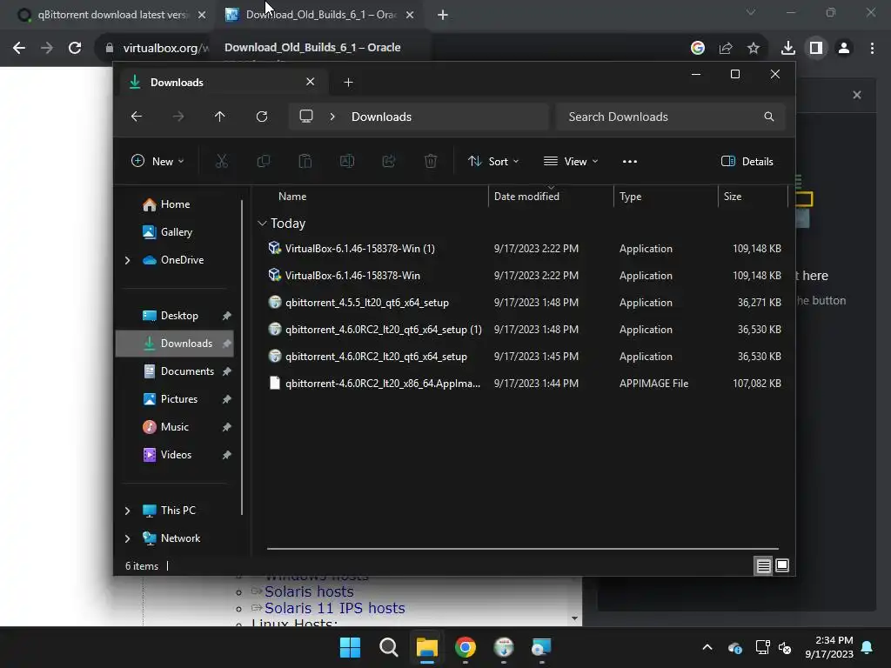The image size is (891, 668).
Task: Open taskbar Search
Action: coord(389,647)
